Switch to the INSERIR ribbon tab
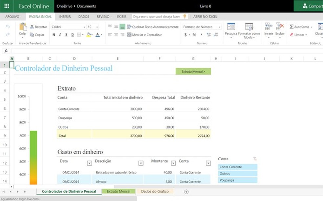This screenshot has width=323, height=201. (65, 16)
